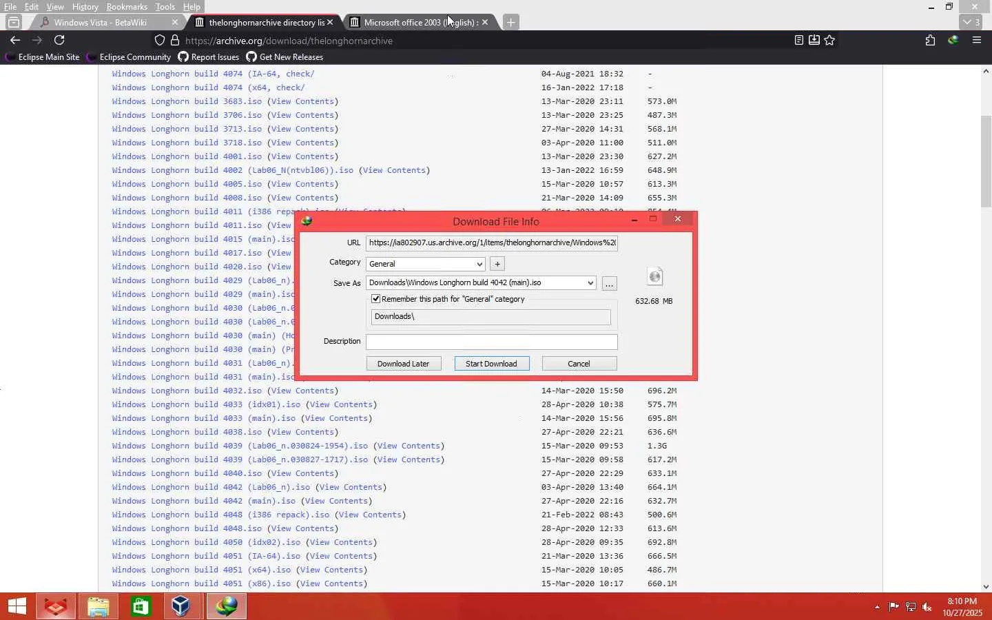The image size is (992, 620).
Task: Click the size value 573.0M
Action: click(662, 101)
